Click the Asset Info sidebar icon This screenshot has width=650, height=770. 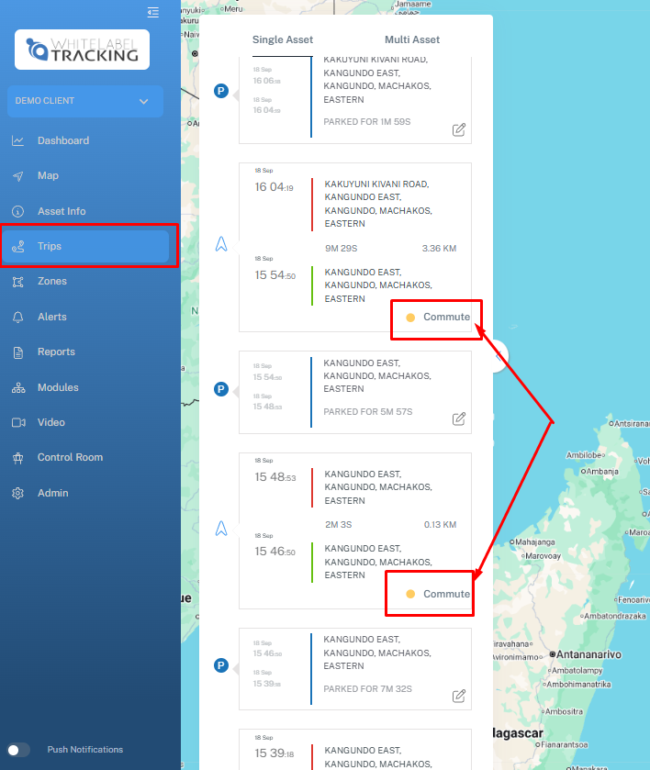point(17,211)
